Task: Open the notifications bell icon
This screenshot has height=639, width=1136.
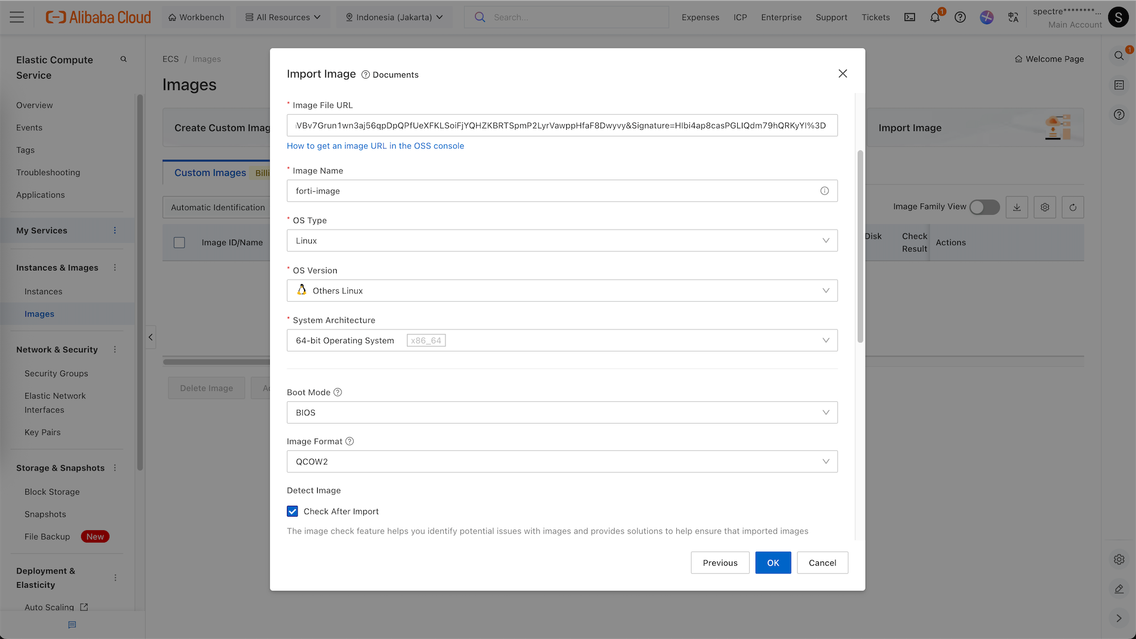Action: (935, 17)
